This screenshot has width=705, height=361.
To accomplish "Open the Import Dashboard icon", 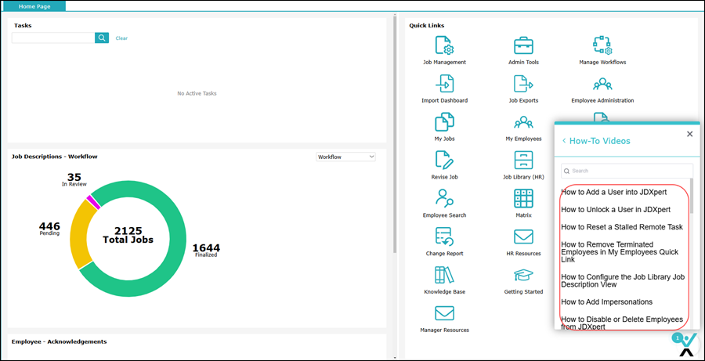I will (x=444, y=84).
